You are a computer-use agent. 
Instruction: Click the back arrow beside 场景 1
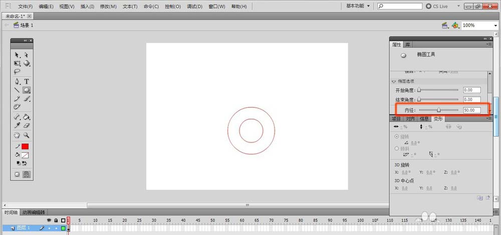(x=7, y=25)
